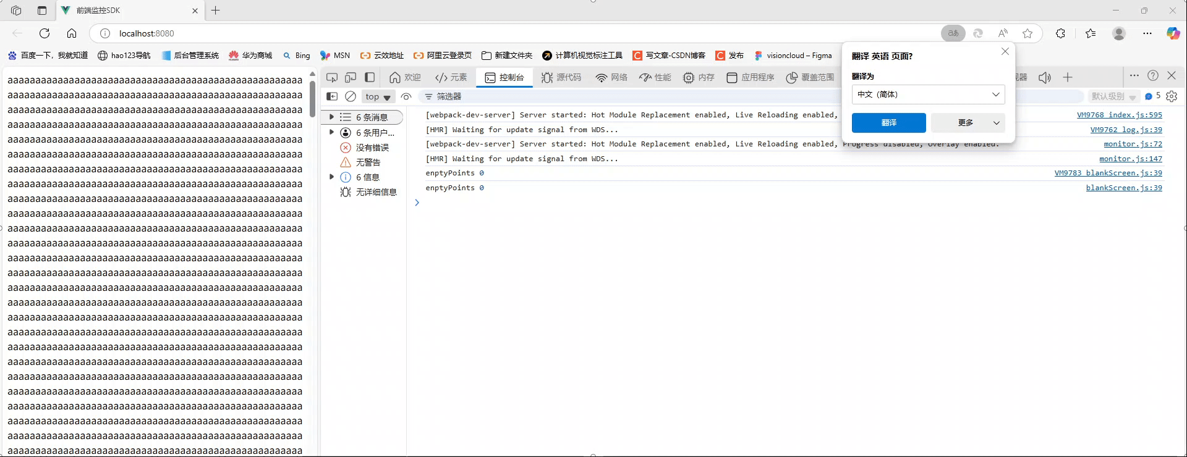Open source link monitor.js:147
Viewport: 1187px width, 457px height.
click(x=1130, y=159)
